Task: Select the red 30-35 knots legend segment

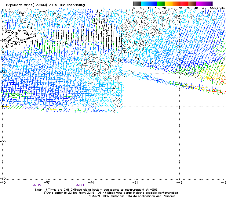Action: coord(184,4)
